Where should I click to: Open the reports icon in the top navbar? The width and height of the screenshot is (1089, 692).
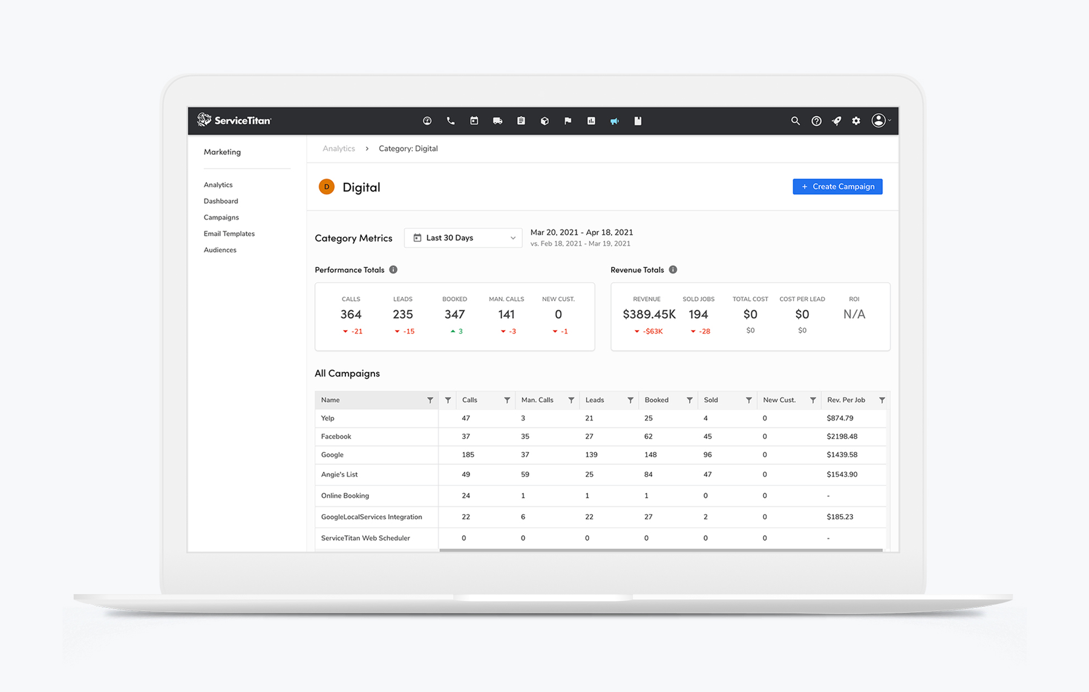pos(591,121)
